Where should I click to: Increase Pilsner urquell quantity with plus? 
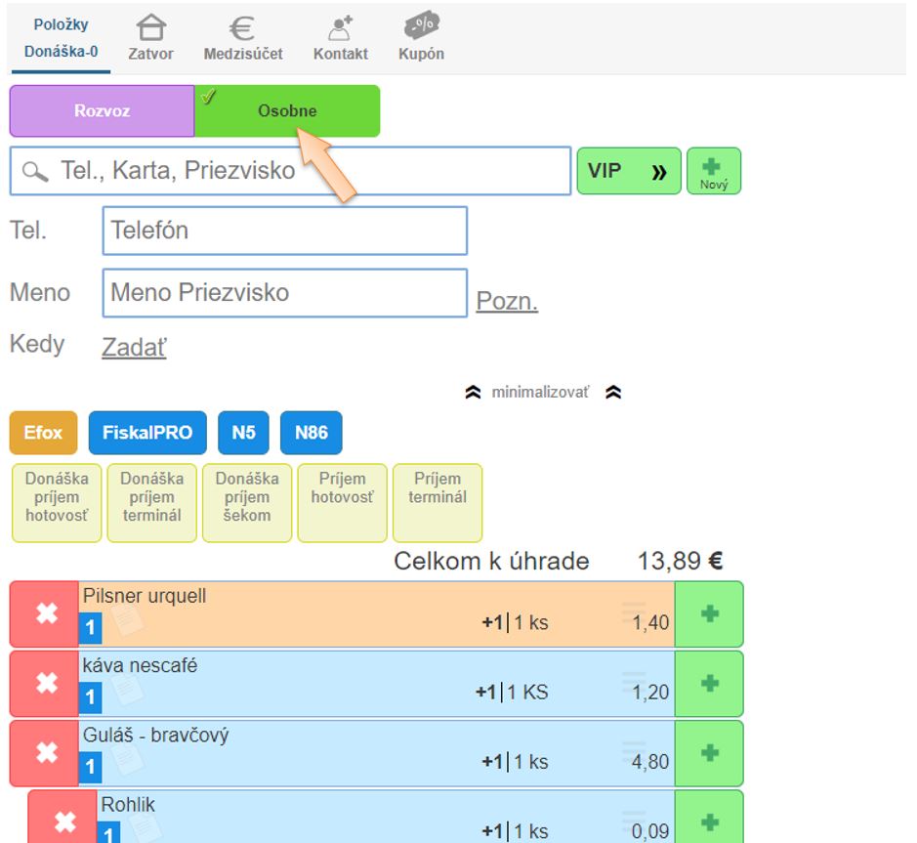point(709,613)
